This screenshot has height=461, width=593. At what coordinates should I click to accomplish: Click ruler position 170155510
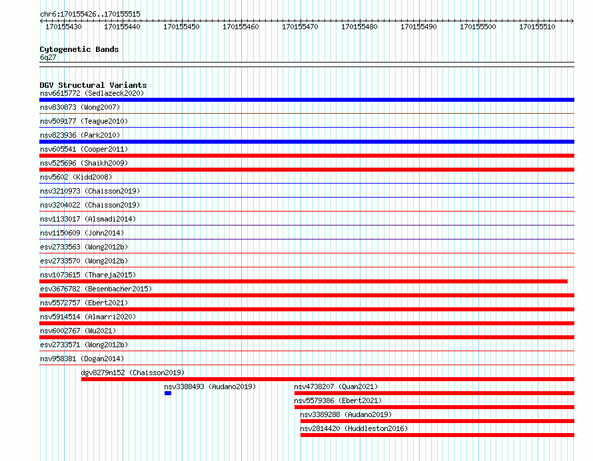tap(537, 27)
